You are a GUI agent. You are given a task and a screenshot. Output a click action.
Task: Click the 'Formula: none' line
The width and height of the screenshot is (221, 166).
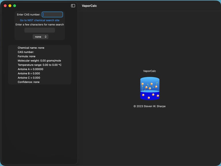[26, 56]
